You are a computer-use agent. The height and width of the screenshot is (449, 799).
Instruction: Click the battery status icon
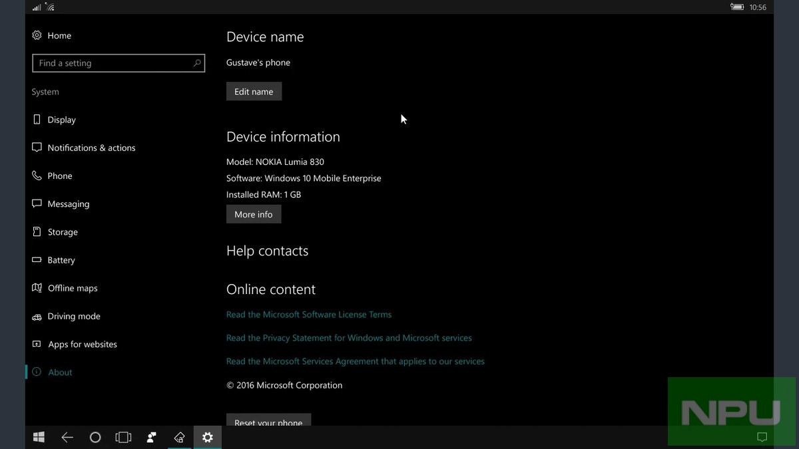pos(736,7)
